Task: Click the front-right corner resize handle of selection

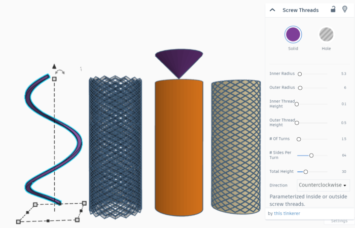Action: pyautogui.click(x=77, y=220)
